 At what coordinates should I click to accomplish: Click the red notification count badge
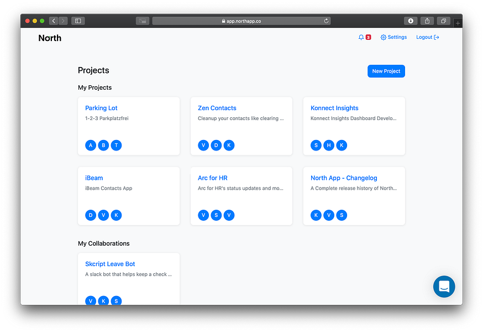(x=368, y=37)
